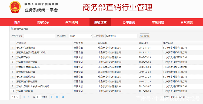Click the 查询 search button

(x=144, y=36)
